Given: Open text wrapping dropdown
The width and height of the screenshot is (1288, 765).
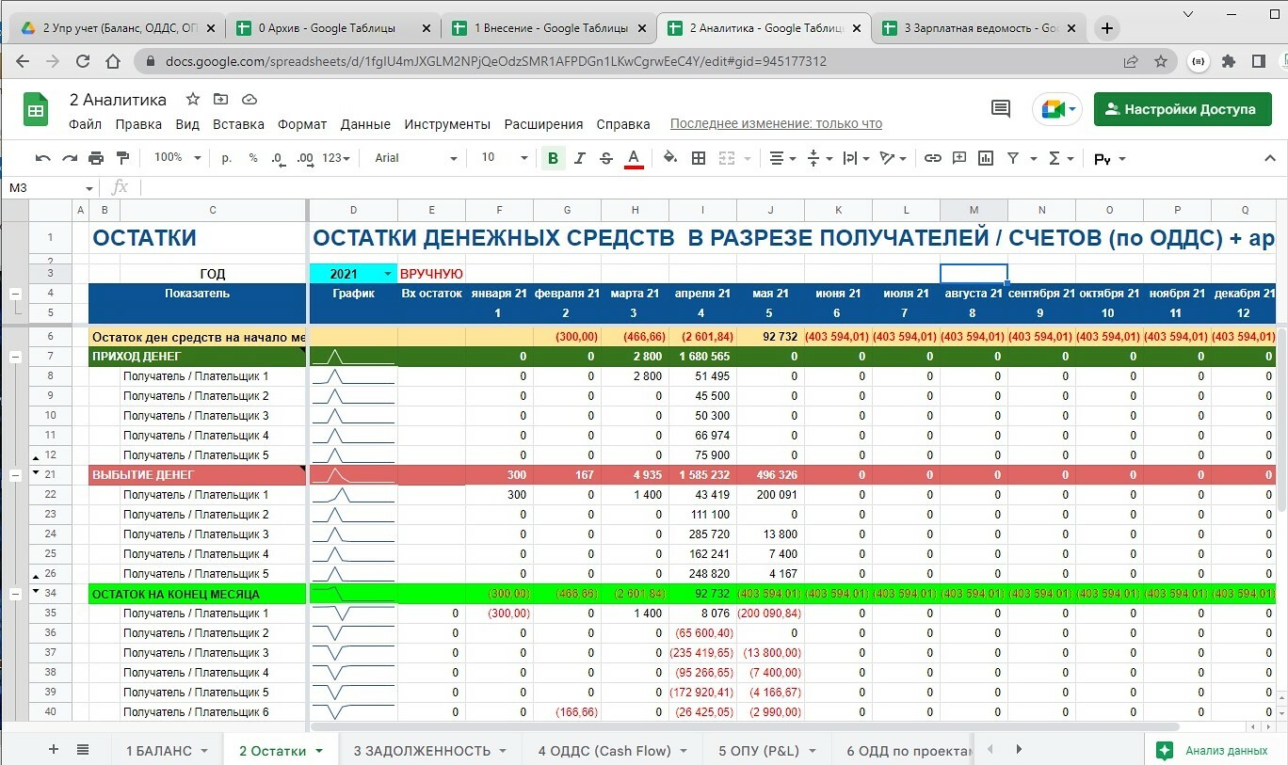Looking at the screenshot, I should click(856, 158).
